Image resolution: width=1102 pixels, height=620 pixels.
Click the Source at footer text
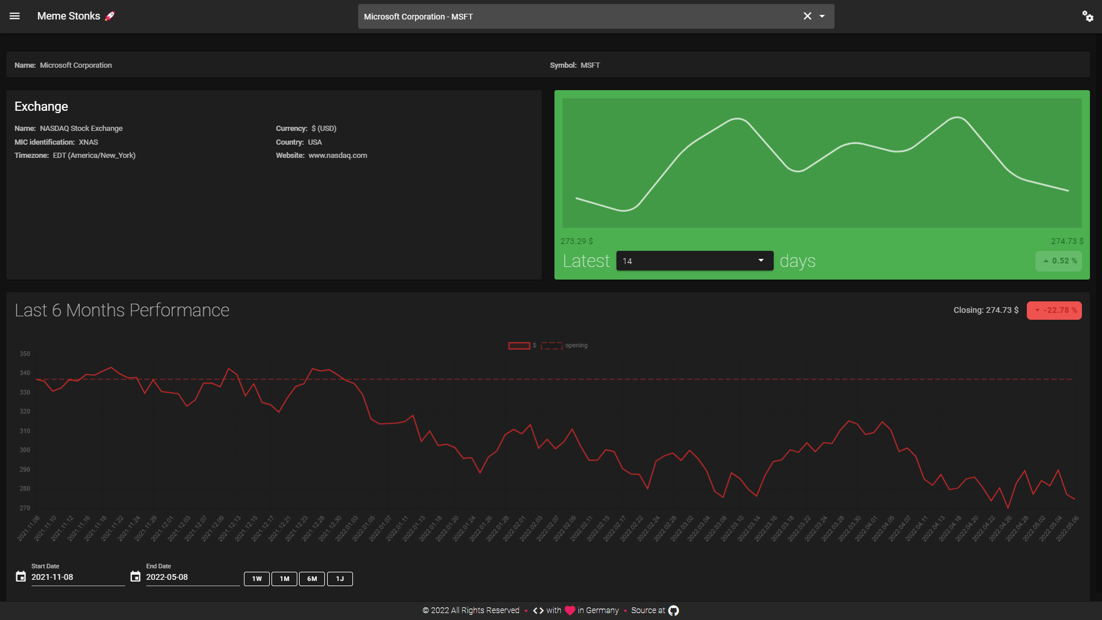point(648,611)
